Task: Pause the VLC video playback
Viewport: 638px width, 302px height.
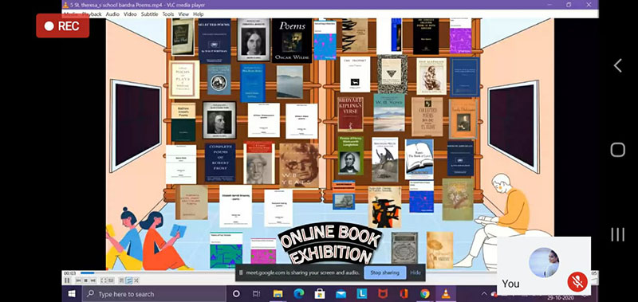Action: [67, 280]
